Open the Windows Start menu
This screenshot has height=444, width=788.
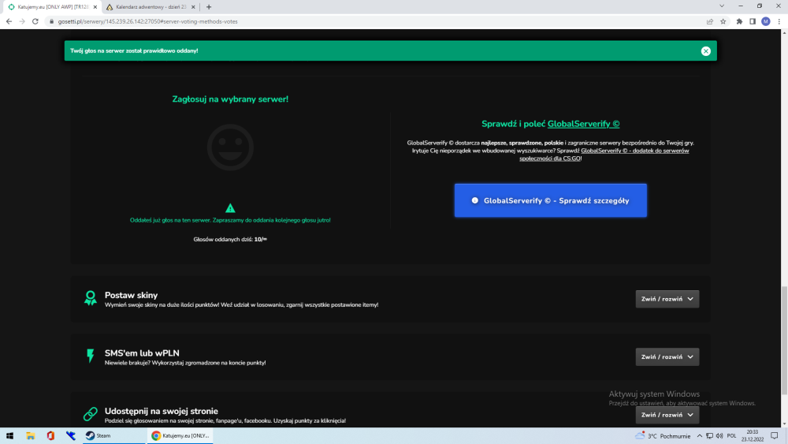point(9,435)
